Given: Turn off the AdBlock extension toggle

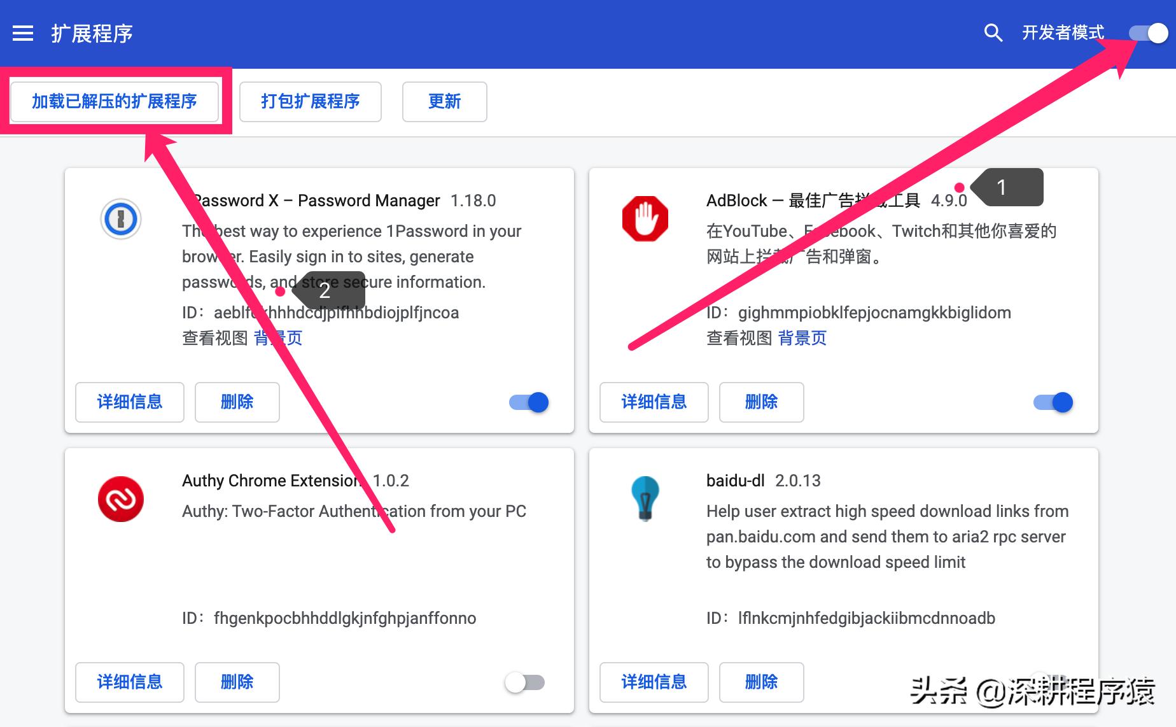Looking at the screenshot, I should click(x=1052, y=402).
